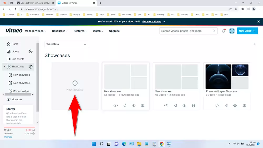The width and height of the screenshot is (263, 148).
Task: Click share icon on first New showcase
Action: click(125, 106)
